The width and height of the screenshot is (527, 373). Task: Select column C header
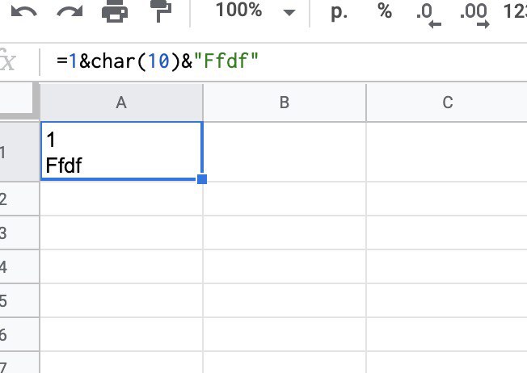tap(447, 103)
